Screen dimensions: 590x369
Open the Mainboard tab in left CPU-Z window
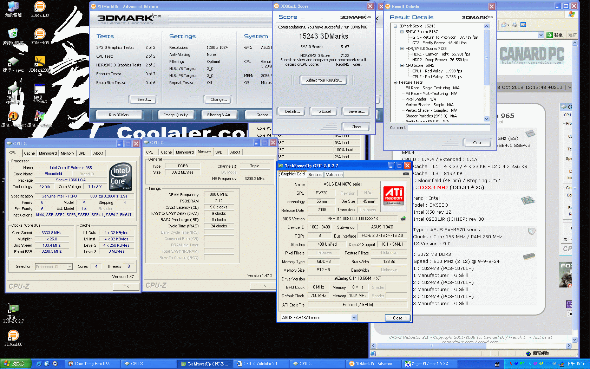[48, 153]
